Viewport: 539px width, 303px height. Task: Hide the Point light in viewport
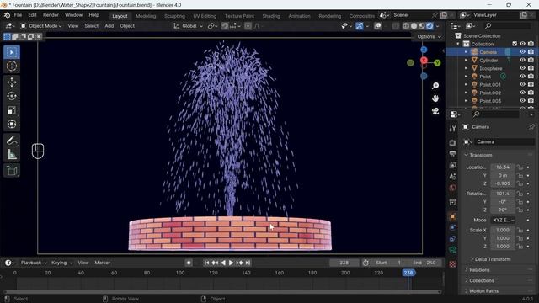click(x=522, y=77)
